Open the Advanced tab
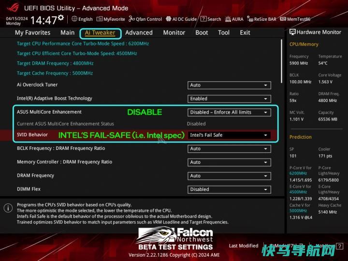 (139, 33)
